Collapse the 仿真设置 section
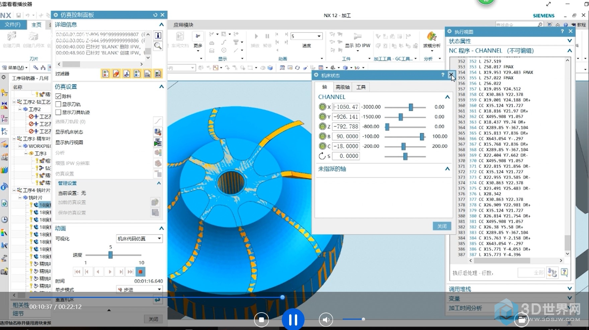This screenshot has width=589, height=330. tap(161, 86)
